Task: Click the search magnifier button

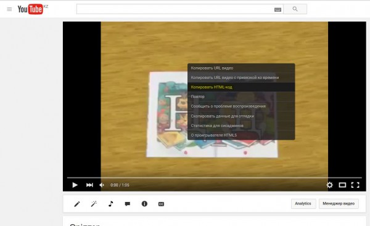Action: tap(295, 9)
